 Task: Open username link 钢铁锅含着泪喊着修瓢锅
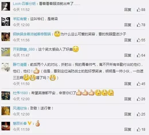(x=32, y=34)
